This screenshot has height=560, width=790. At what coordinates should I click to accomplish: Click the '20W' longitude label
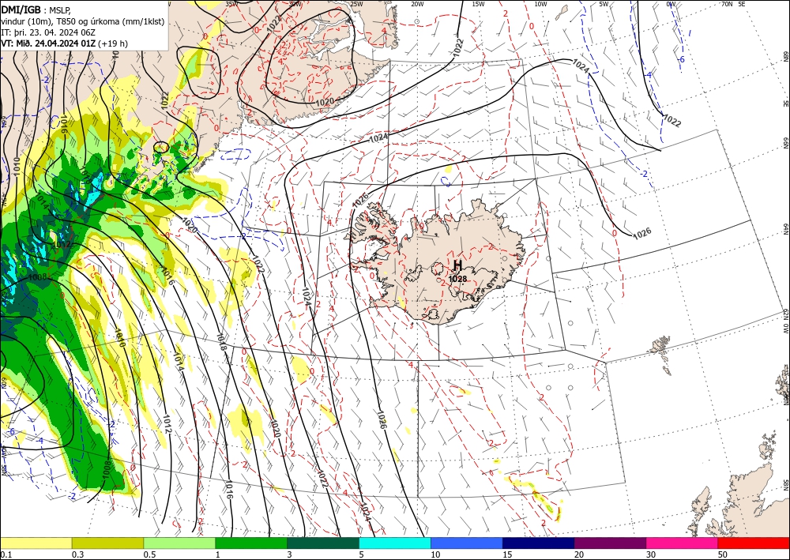[417, 4]
